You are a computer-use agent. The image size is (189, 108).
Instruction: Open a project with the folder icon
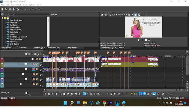6,9
